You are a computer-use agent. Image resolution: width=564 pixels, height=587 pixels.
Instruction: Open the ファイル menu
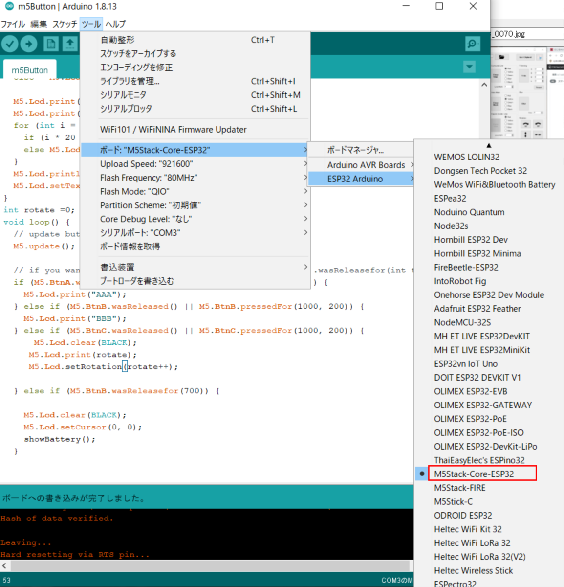[13, 24]
